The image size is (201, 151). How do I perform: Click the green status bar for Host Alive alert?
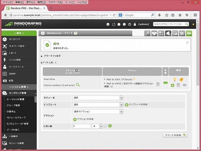pyautogui.click(x=166, y=83)
